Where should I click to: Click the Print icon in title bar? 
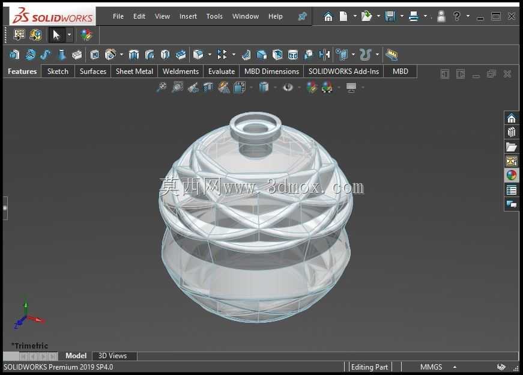pos(414,16)
